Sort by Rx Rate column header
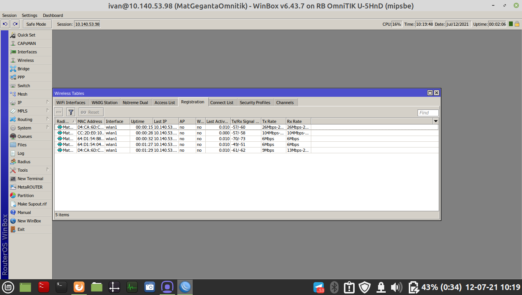The image size is (522, 295). 298,121
